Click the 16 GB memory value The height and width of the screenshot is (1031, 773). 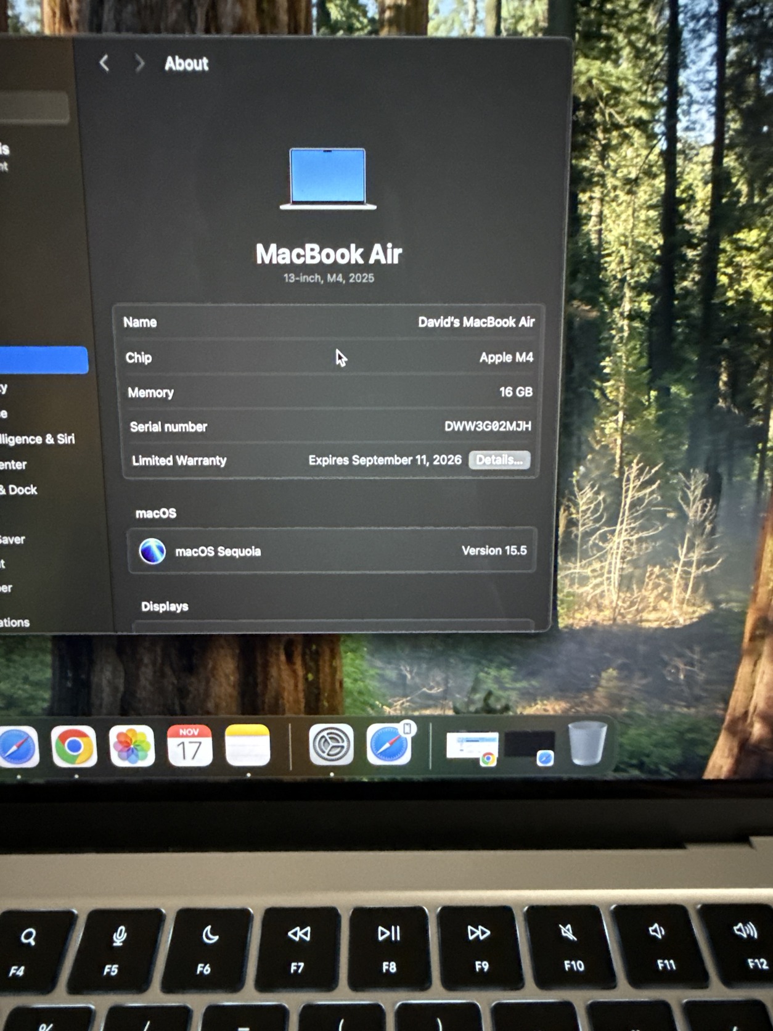point(516,392)
